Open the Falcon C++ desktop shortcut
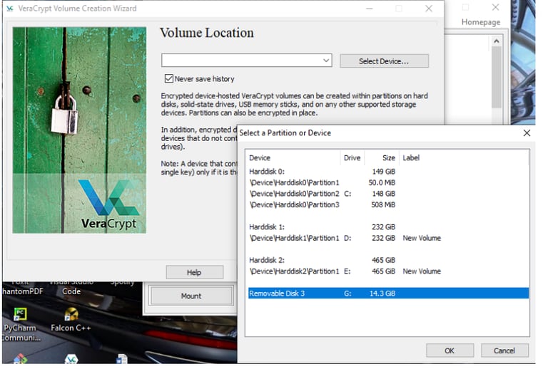The height and width of the screenshot is (369, 548). point(71,320)
